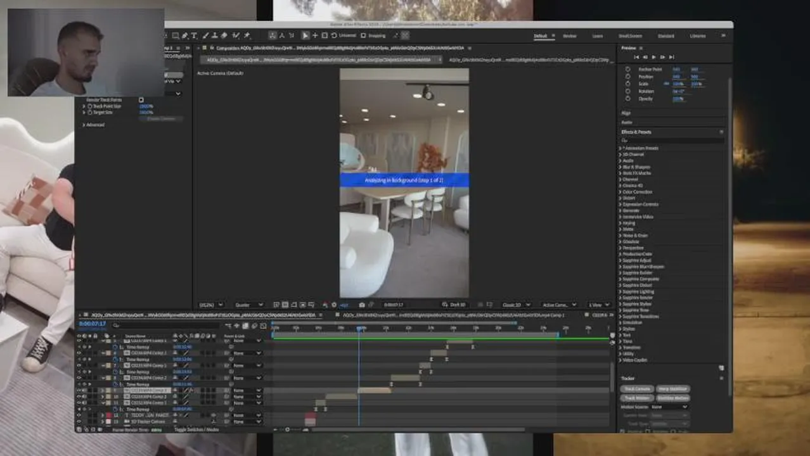
Task: Switch to the Standard workspace tab
Action: pyautogui.click(x=666, y=36)
